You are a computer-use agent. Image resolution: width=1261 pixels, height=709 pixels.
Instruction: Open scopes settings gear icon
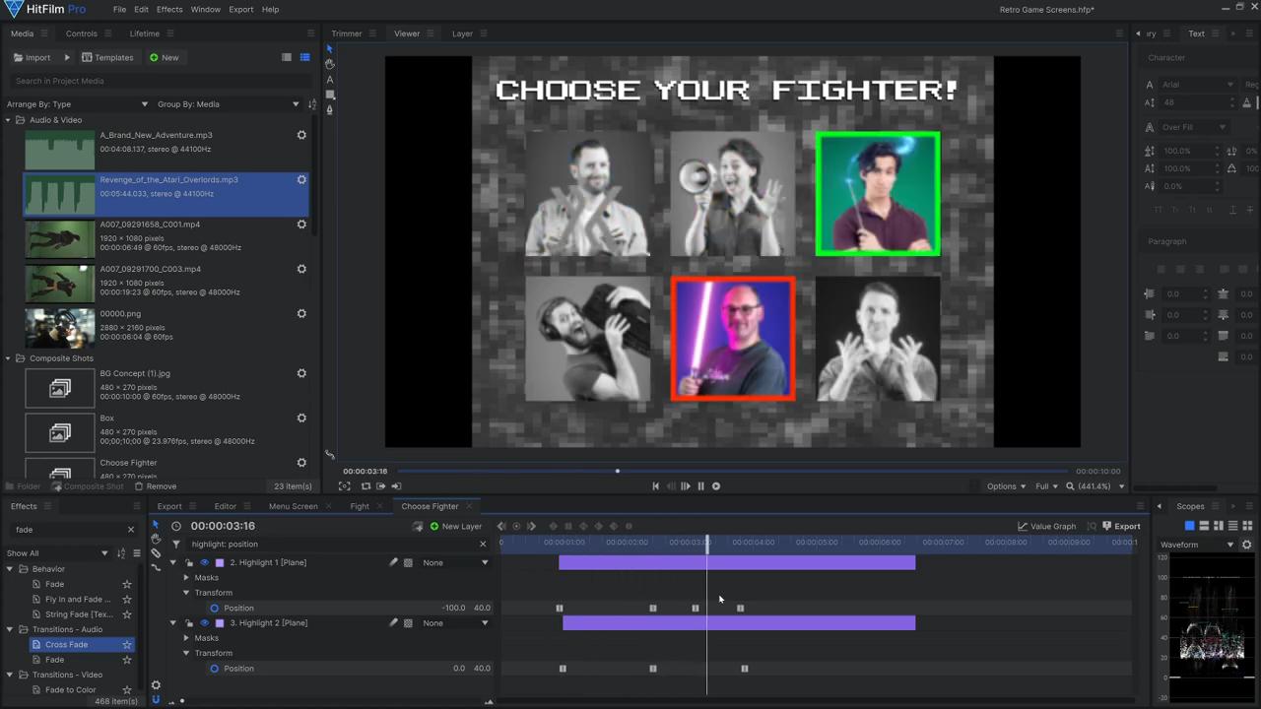pos(1246,545)
